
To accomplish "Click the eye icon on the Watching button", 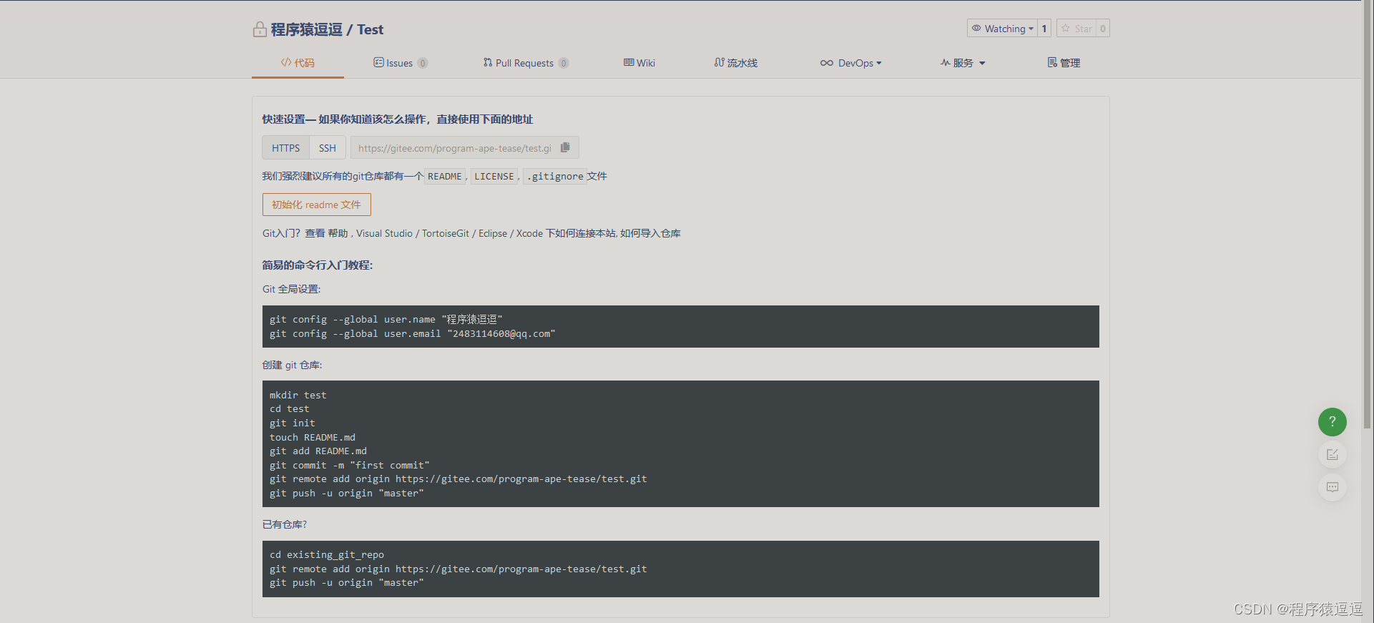I will (976, 29).
